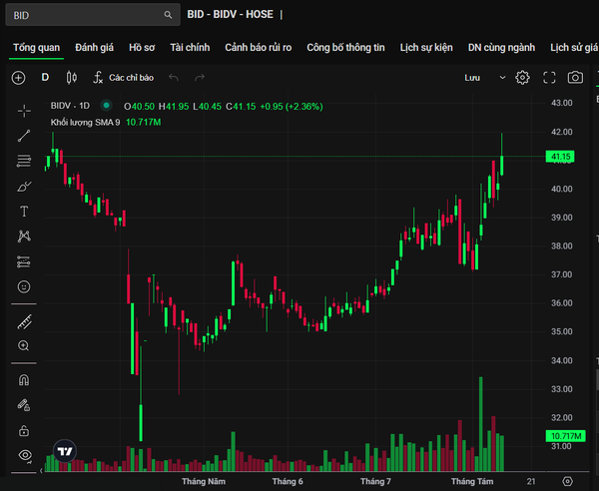Toggle magnet mode
Image resolution: width=599 pixels, height=491 pixels.
click(24, 380)
